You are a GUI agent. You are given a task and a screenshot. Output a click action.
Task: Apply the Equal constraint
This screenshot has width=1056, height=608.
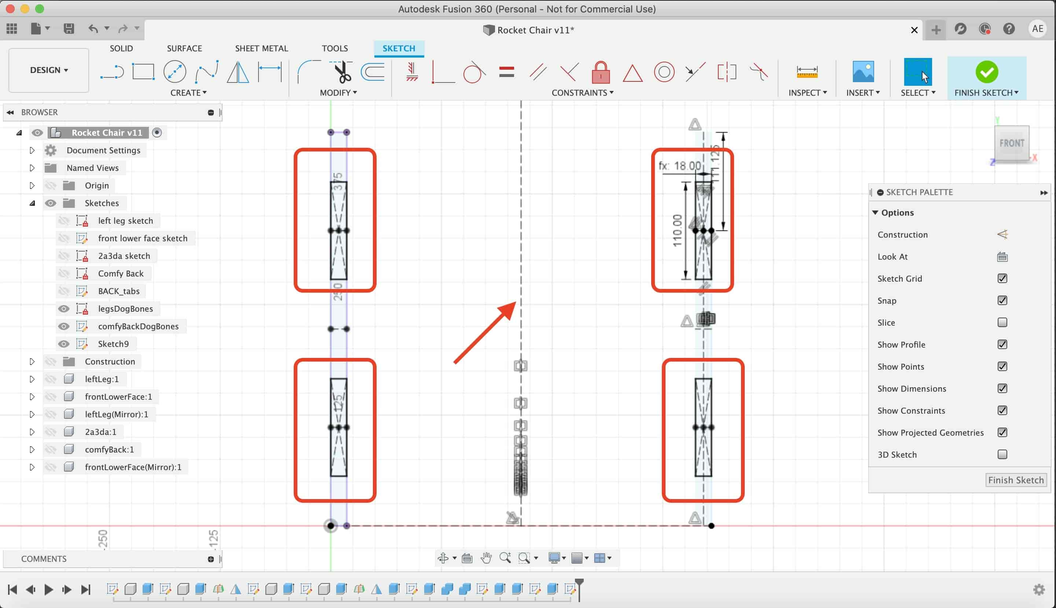pyautogui.click(x=506, y=72)
